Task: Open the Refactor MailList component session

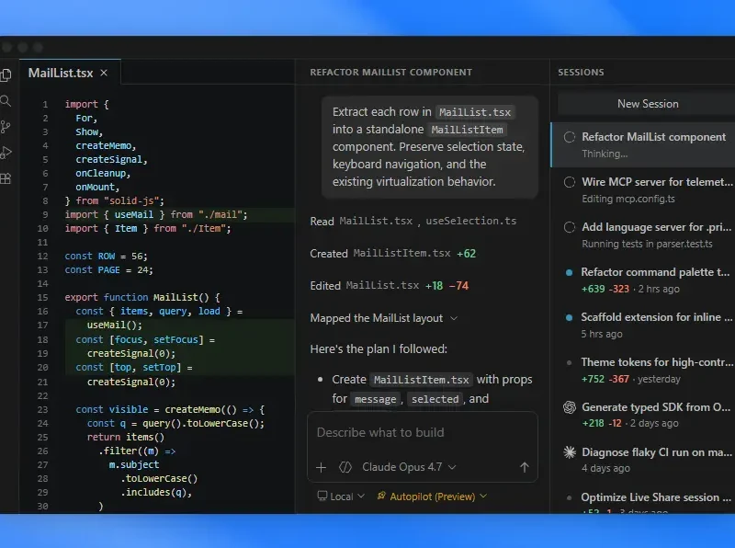Action: coord(643,144)
